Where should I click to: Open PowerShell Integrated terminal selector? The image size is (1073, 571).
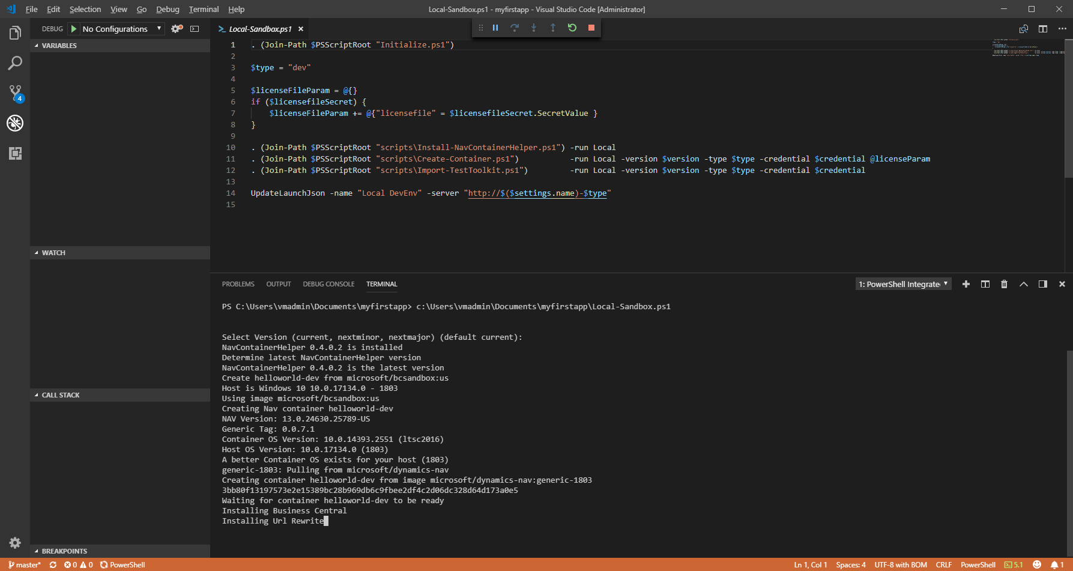point(903,284)
